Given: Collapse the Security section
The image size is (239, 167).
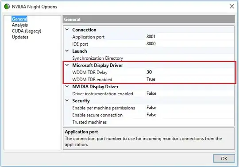Looking at the screenshot, I should [67, 101].
